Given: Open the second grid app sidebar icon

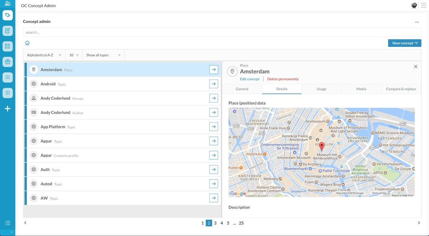Looking at the screenshot, I should [x=8, y=93].
